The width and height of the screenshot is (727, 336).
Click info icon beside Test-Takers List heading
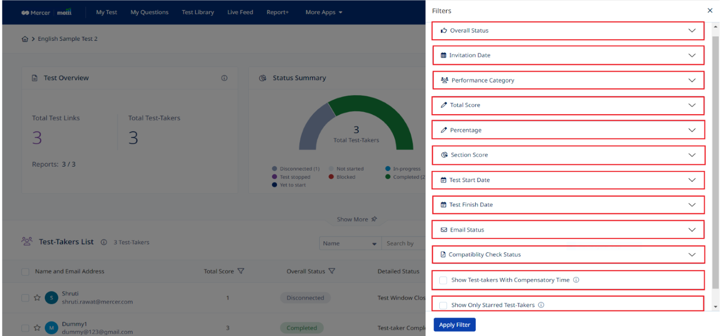[104, 242]
